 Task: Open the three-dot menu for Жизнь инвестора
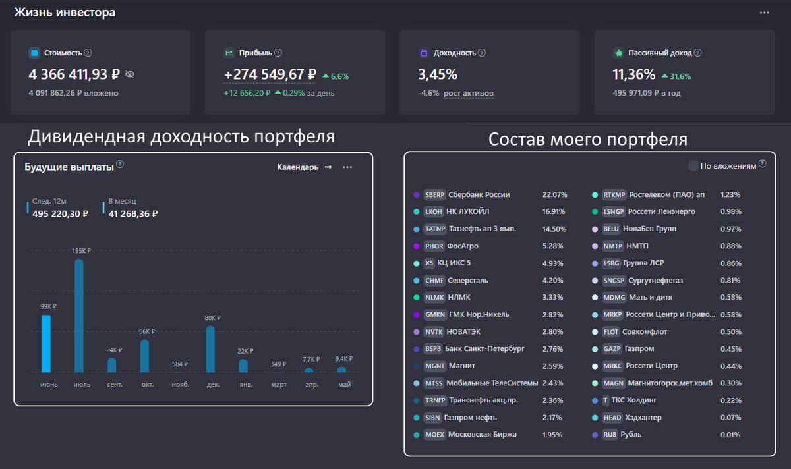click(764, 13)
